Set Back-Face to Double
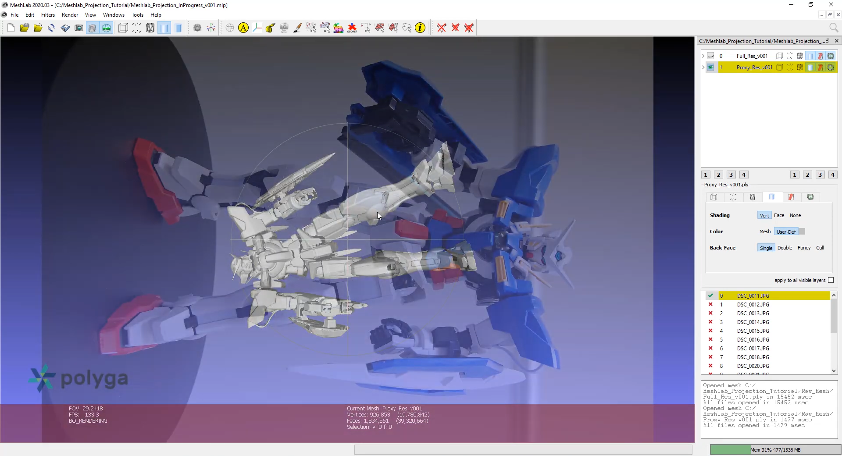The height and width of the screenshot is (456, 842). pos(785,248)
